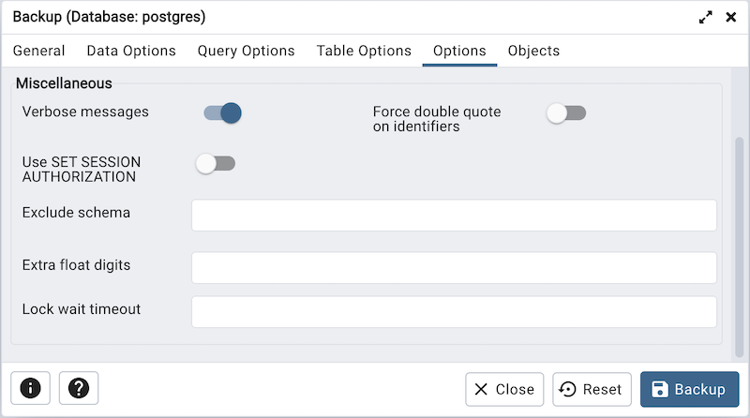
Task: Focus the Extra float digits input
Action: coord(454,267)
